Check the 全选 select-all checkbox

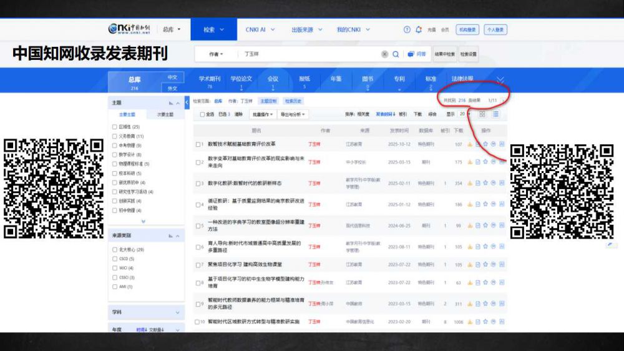point(202,115)
